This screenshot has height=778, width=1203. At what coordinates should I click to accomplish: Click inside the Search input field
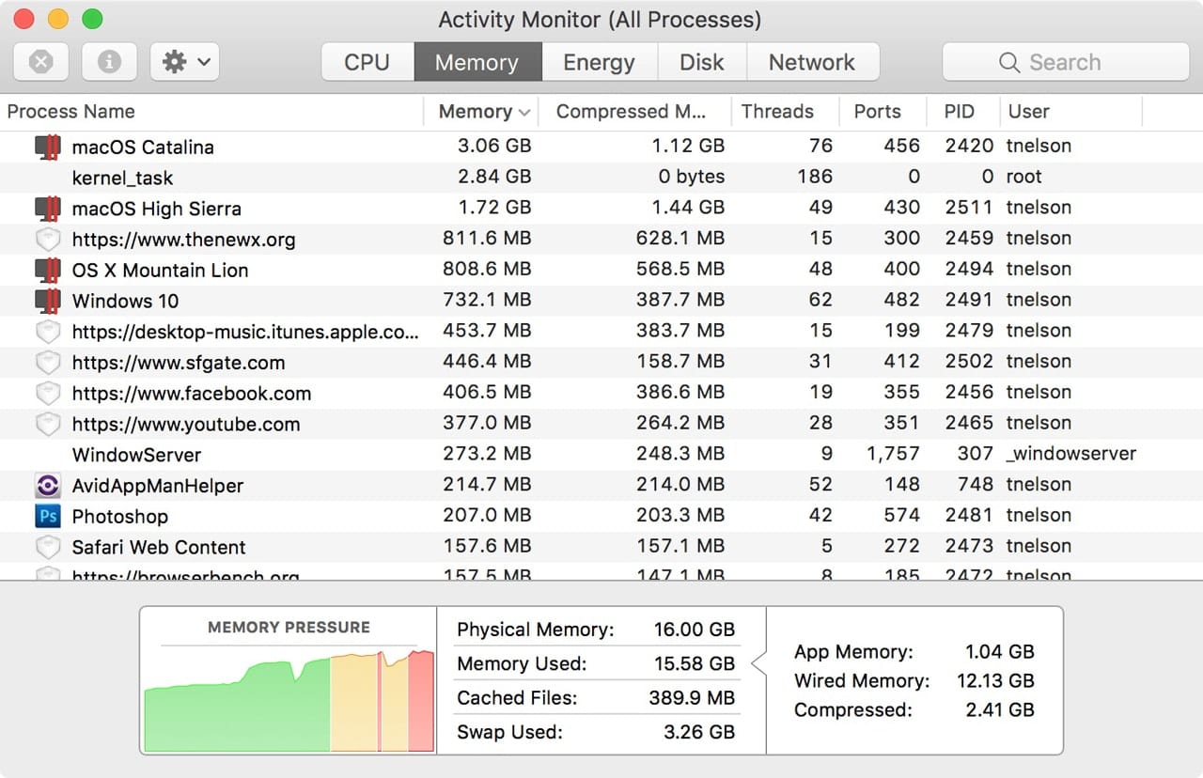(1071, 62)
